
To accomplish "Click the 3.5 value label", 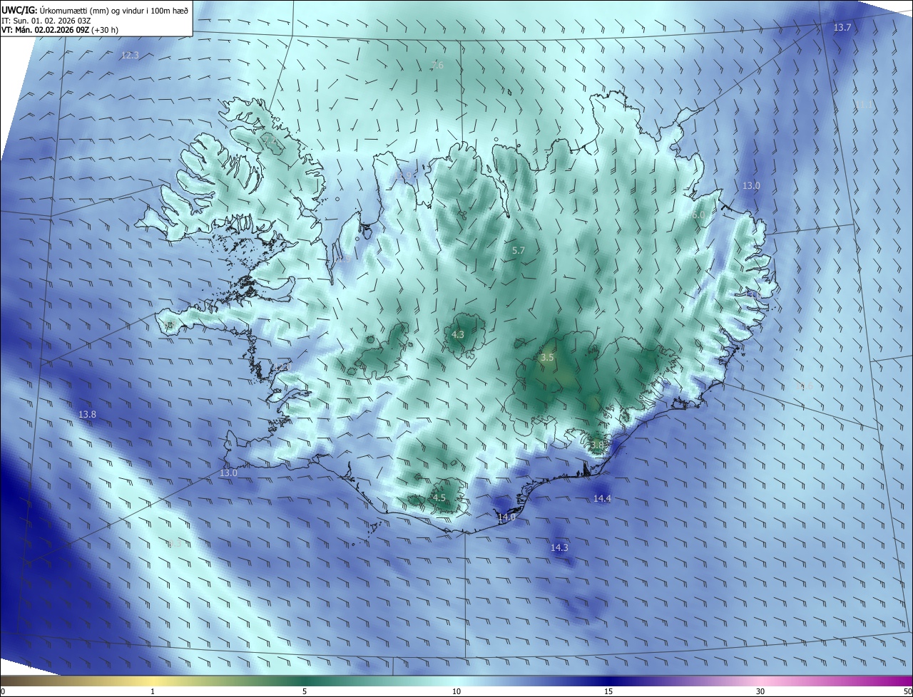I will point(547,357).
